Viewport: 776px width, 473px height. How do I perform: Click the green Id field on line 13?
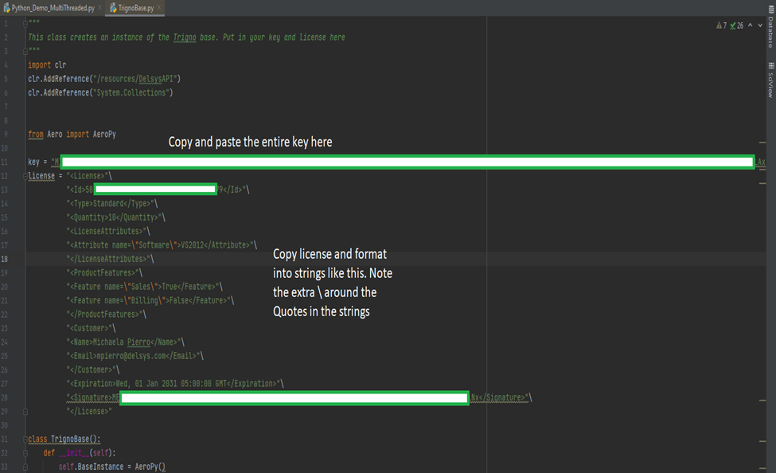click(x=155, y=189)
